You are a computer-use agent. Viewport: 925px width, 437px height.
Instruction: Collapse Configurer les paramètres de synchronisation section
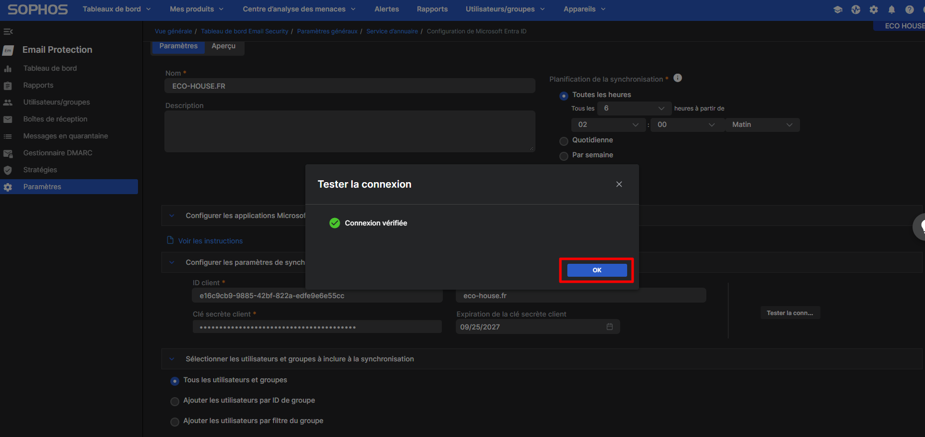tap(172, 262)
